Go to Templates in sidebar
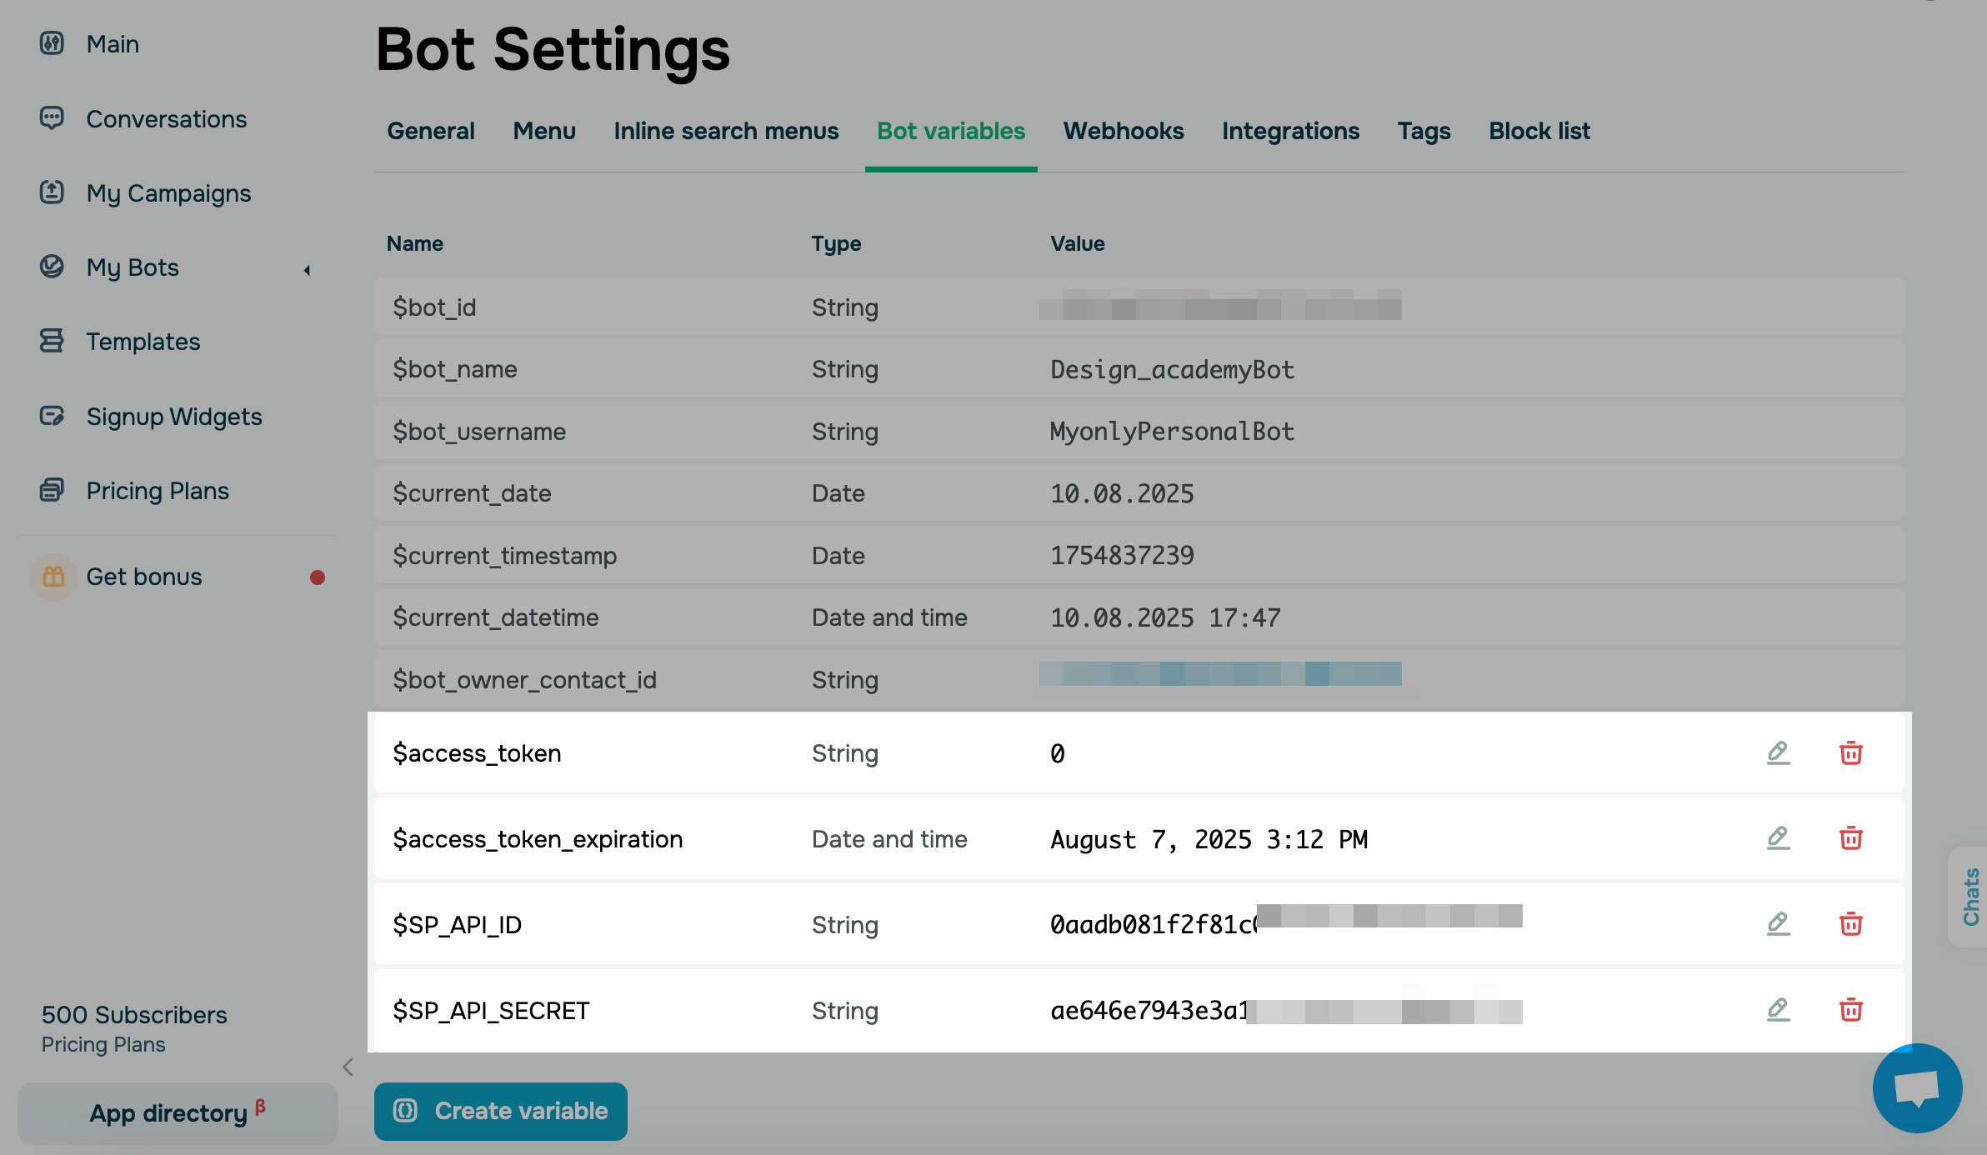 [143, 342]
